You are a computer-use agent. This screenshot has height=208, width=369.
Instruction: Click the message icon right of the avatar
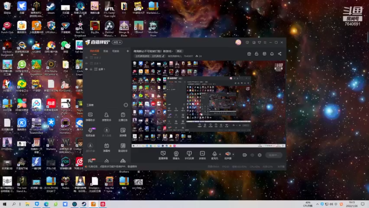[247, 43]
